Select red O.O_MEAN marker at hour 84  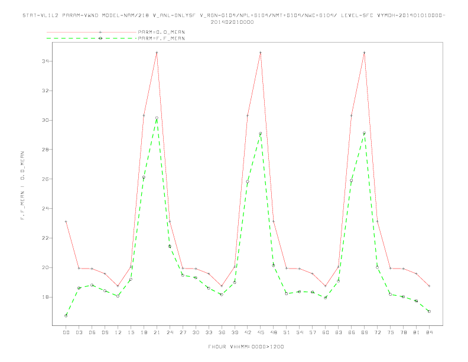tap(429, 286)
